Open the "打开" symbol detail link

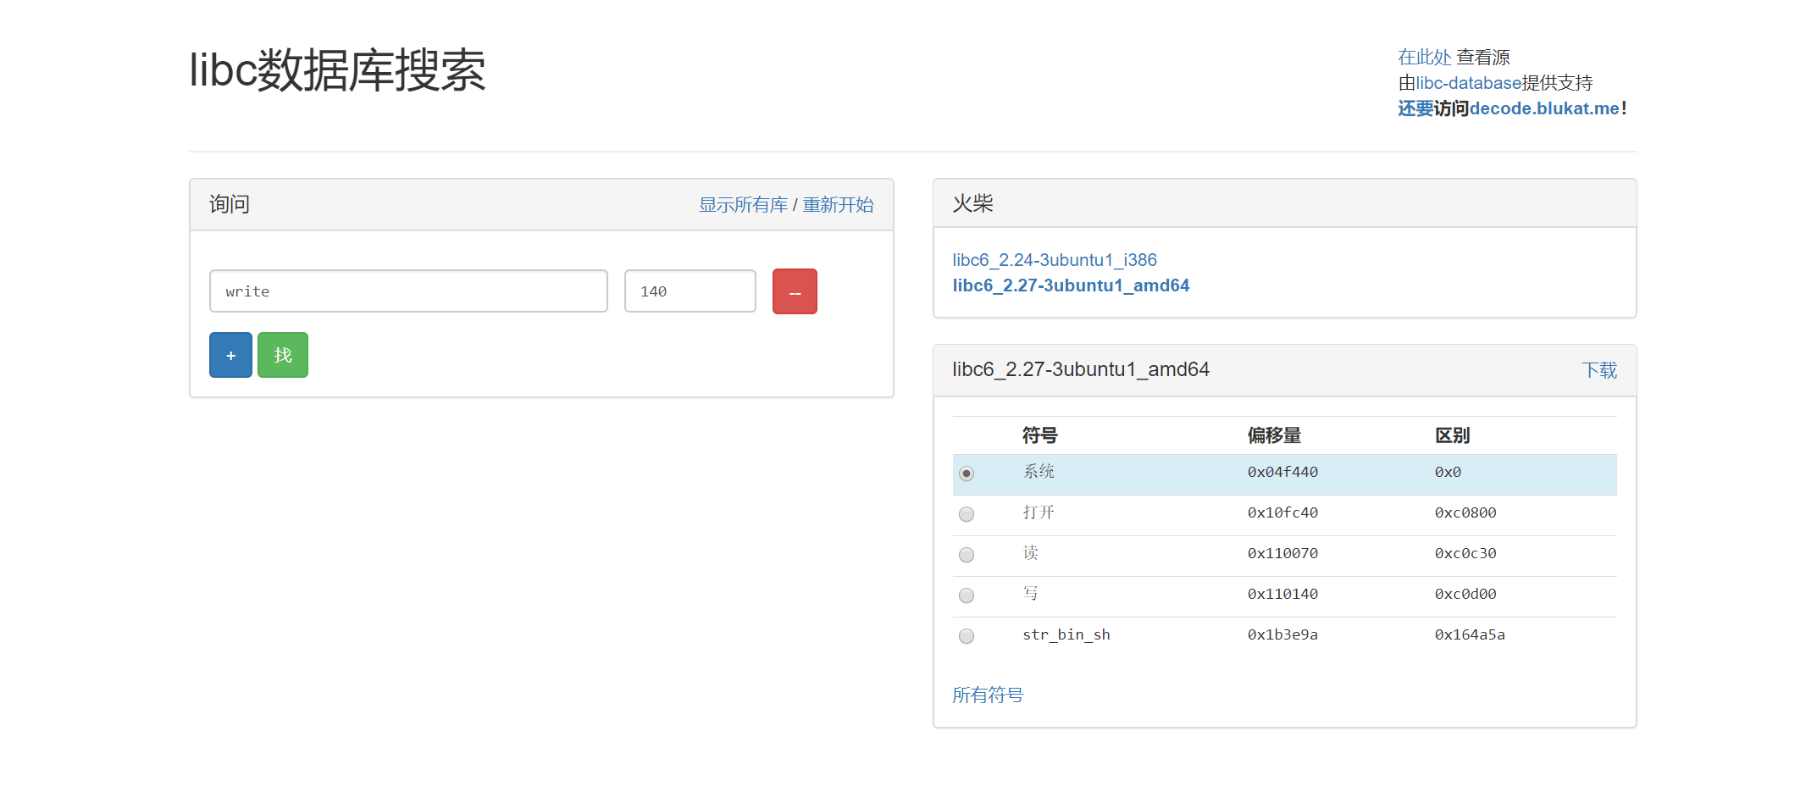tap(1039, 512)
